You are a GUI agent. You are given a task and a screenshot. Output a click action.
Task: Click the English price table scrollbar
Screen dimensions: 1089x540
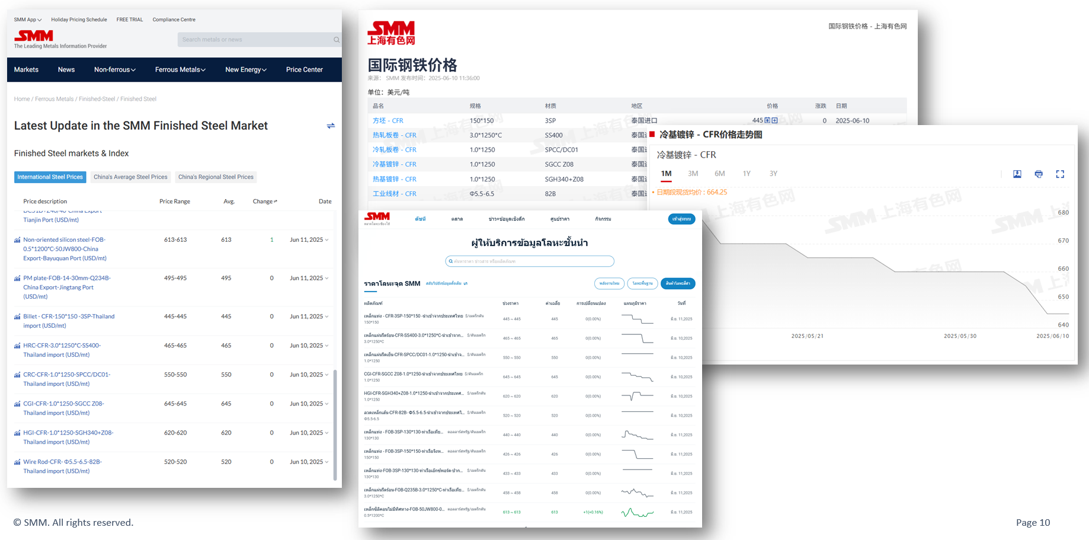tap(335, 425)
